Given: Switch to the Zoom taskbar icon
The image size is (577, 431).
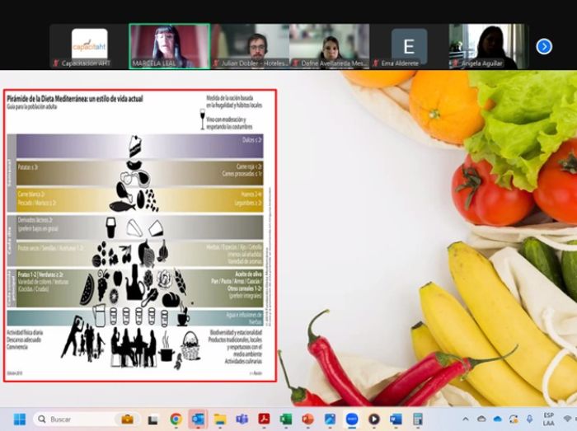Looking at the screenshot, I should tap(352, 419).
